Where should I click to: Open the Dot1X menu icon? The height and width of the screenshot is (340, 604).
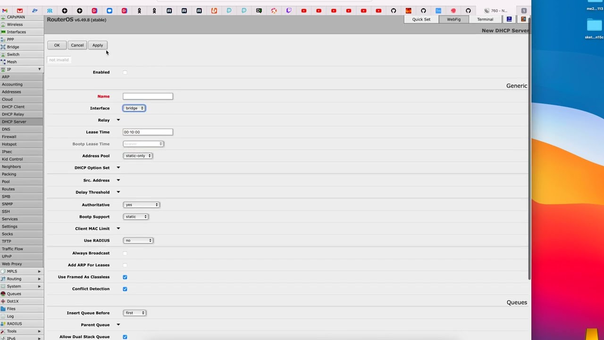(3, 301)
